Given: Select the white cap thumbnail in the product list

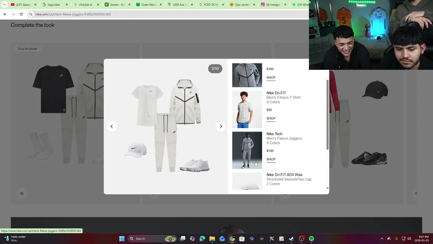Looking at the screenshot, I should (x=247, y=181).
